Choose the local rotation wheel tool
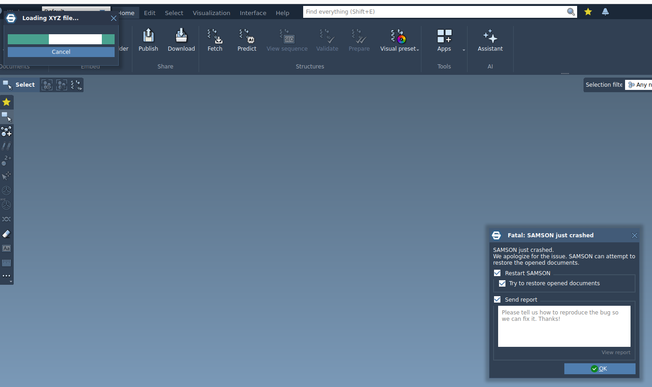The height and width of the screenshot is (387, 652). (x=6, y=190)
